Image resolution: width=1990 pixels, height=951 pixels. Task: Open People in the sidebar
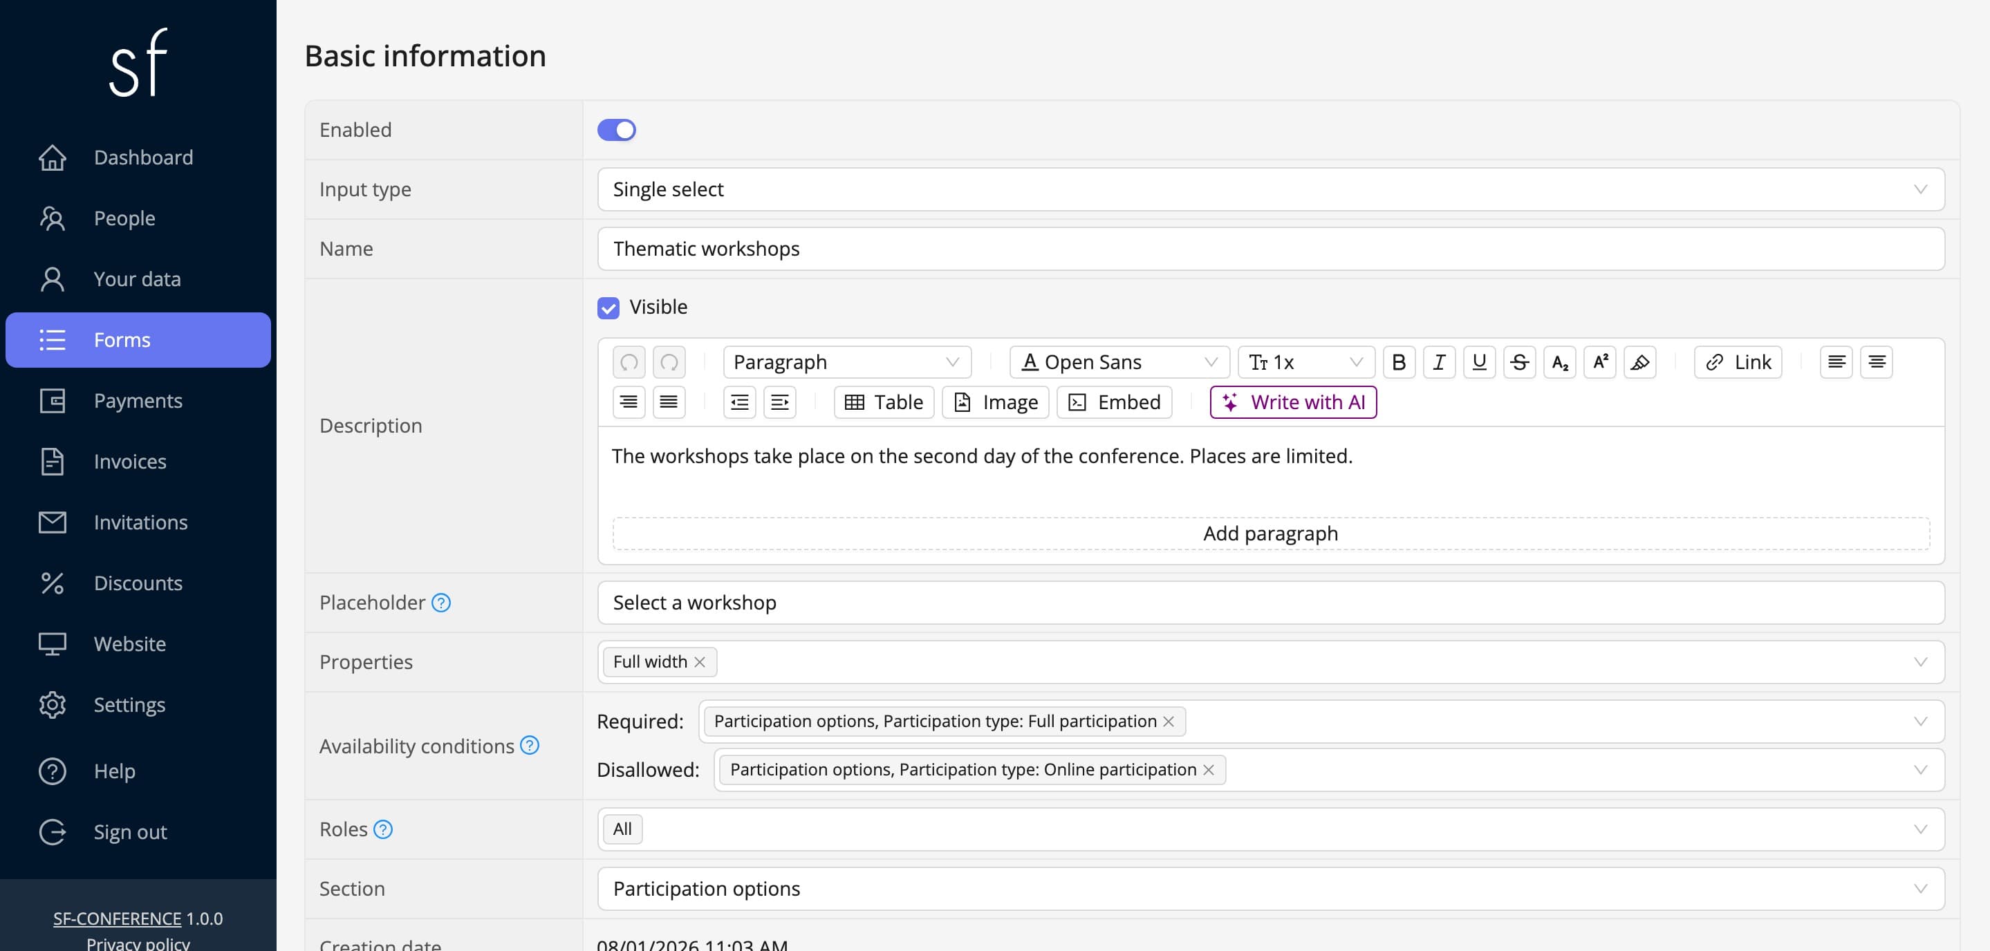pos(138,218)
